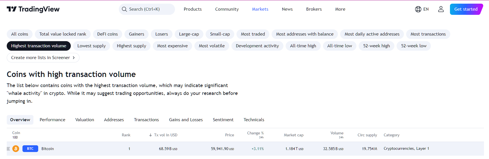The height and width of the screenshot is (159, 489).
Task: Select Most daily active addresses filter
Action: coord(372,34)
